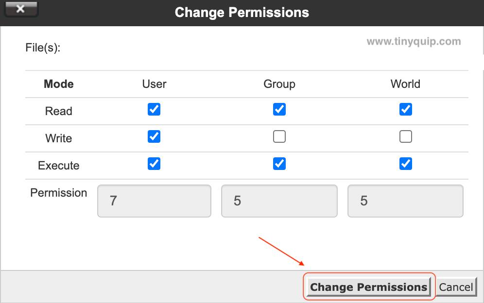Screen dimensions: 484x303
Task: Uncheck the User Write checkbox
Action: pyautogui.click(x=154, y=136)
